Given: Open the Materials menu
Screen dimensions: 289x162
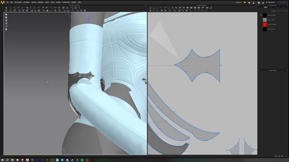Looking at the screenshot, I should point(41,2).
